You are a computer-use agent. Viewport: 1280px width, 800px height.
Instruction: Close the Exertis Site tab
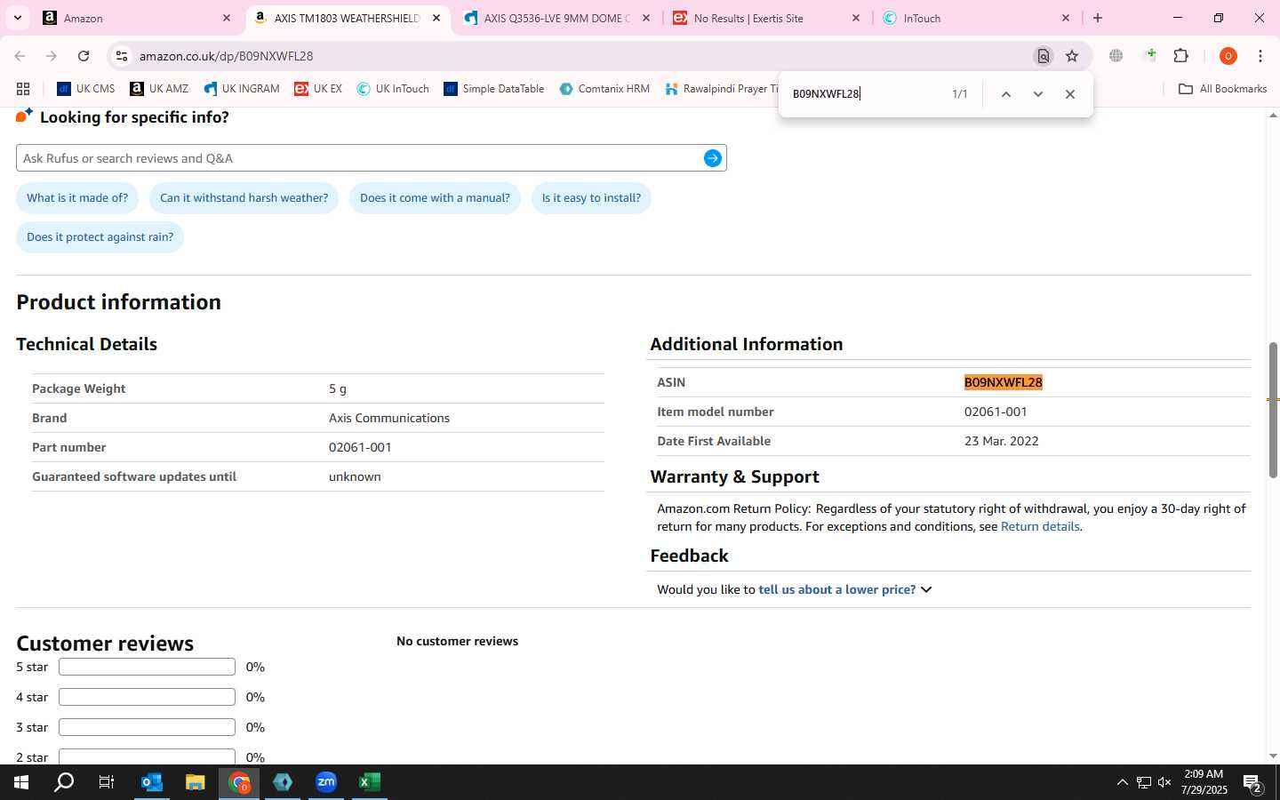click(x=856, y=18)
